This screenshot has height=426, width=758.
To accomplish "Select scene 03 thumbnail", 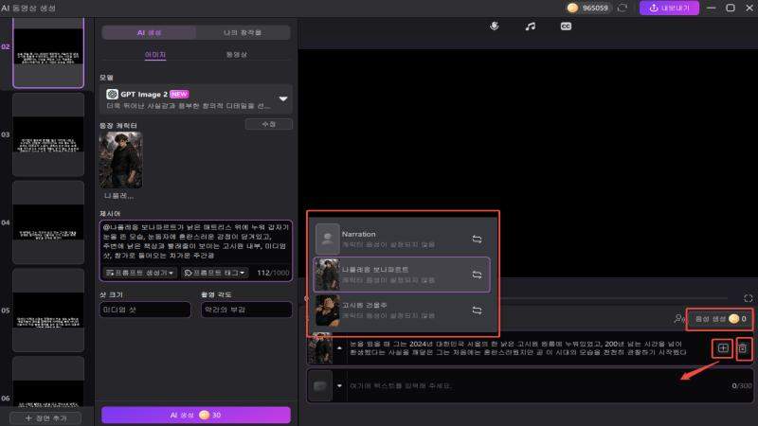I will point(48,134).
